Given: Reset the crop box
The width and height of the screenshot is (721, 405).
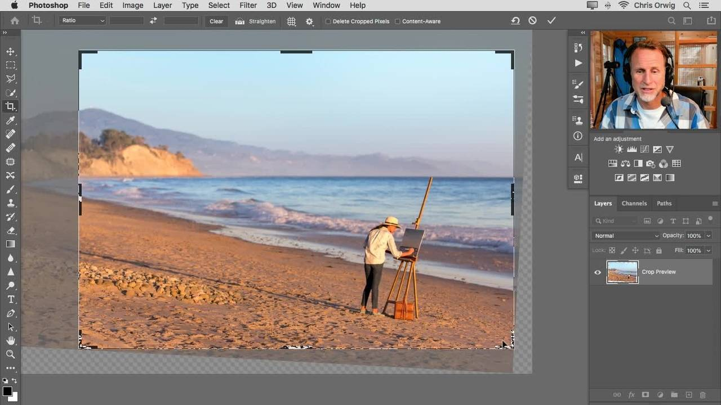Looking at the screenshot, I should (515, 21).
